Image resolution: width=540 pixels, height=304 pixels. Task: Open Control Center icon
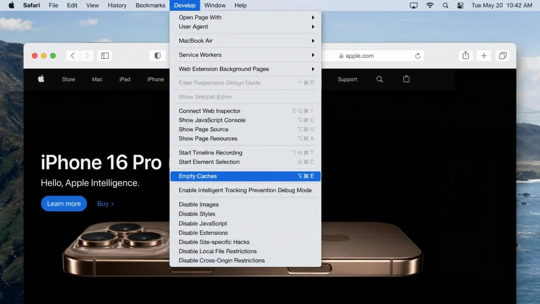pos(460,5)
